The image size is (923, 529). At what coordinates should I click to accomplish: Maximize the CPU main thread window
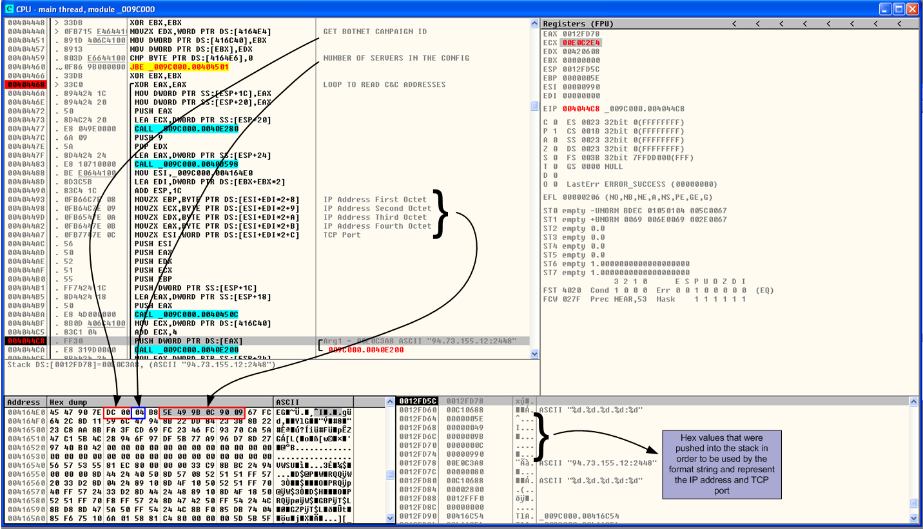coord(899,9)
